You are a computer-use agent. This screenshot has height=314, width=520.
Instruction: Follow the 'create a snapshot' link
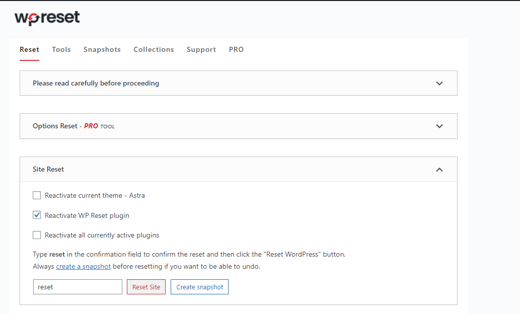tap(83, 266)
